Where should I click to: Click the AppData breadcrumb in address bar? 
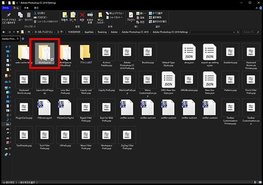click(89, 32)
